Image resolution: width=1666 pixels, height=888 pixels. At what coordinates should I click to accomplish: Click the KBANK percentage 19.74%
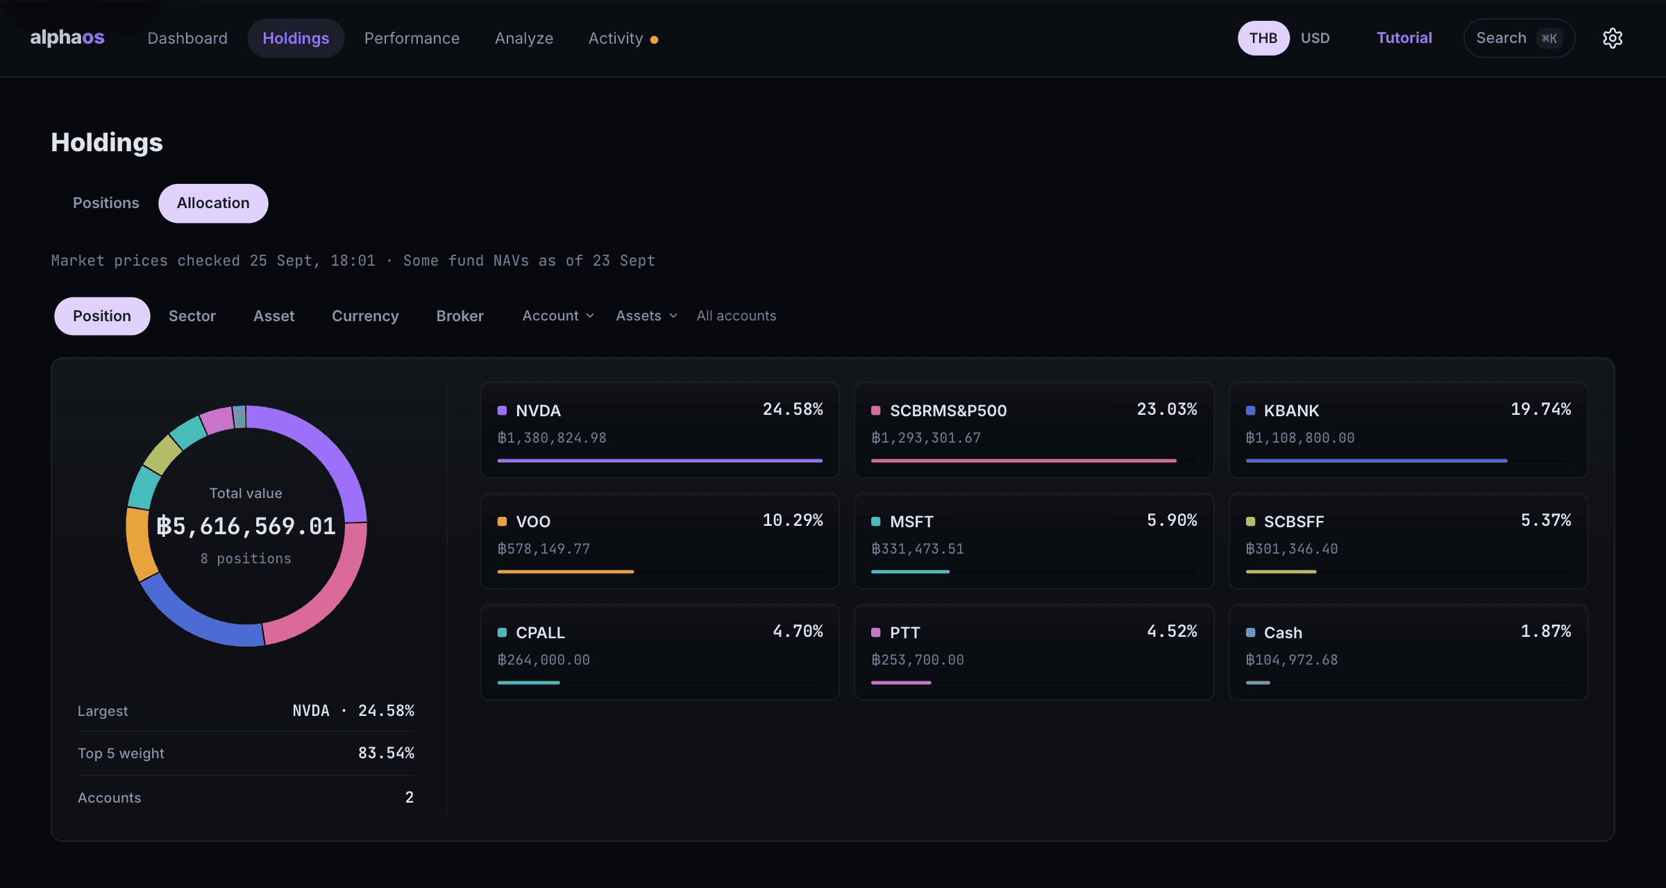coord(1541,409)
